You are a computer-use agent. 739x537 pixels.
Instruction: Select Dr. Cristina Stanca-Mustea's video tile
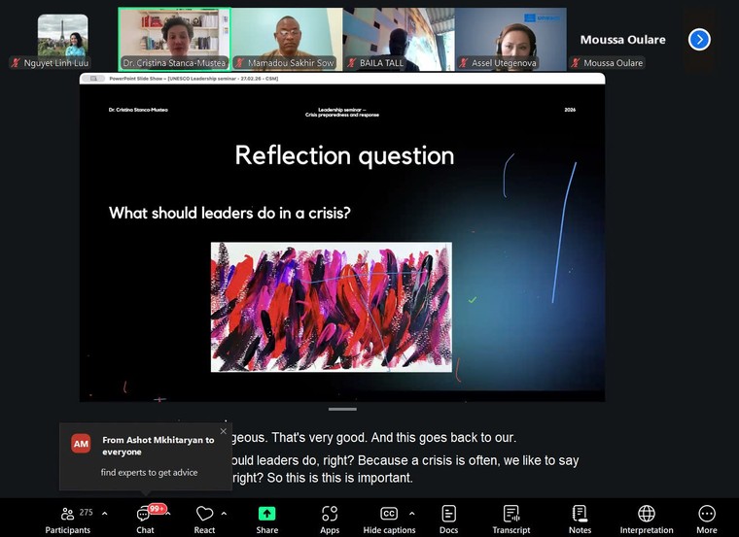174,39
